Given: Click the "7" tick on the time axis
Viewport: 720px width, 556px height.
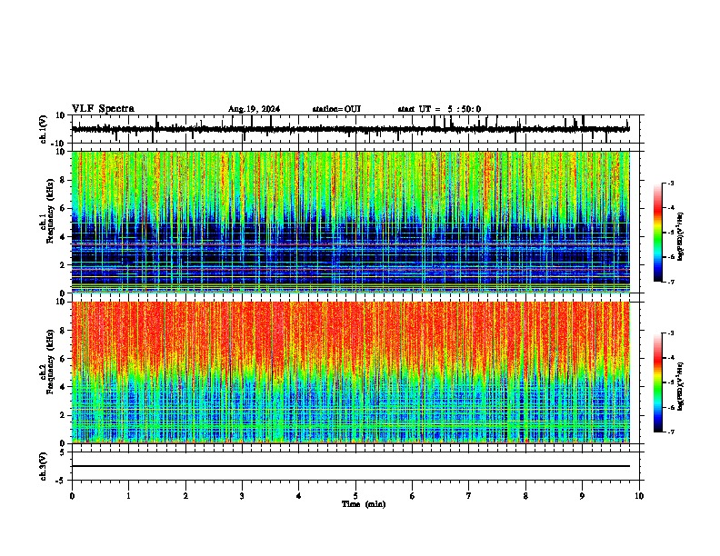Looking at the screenshot, I should (x=469, y=496).
